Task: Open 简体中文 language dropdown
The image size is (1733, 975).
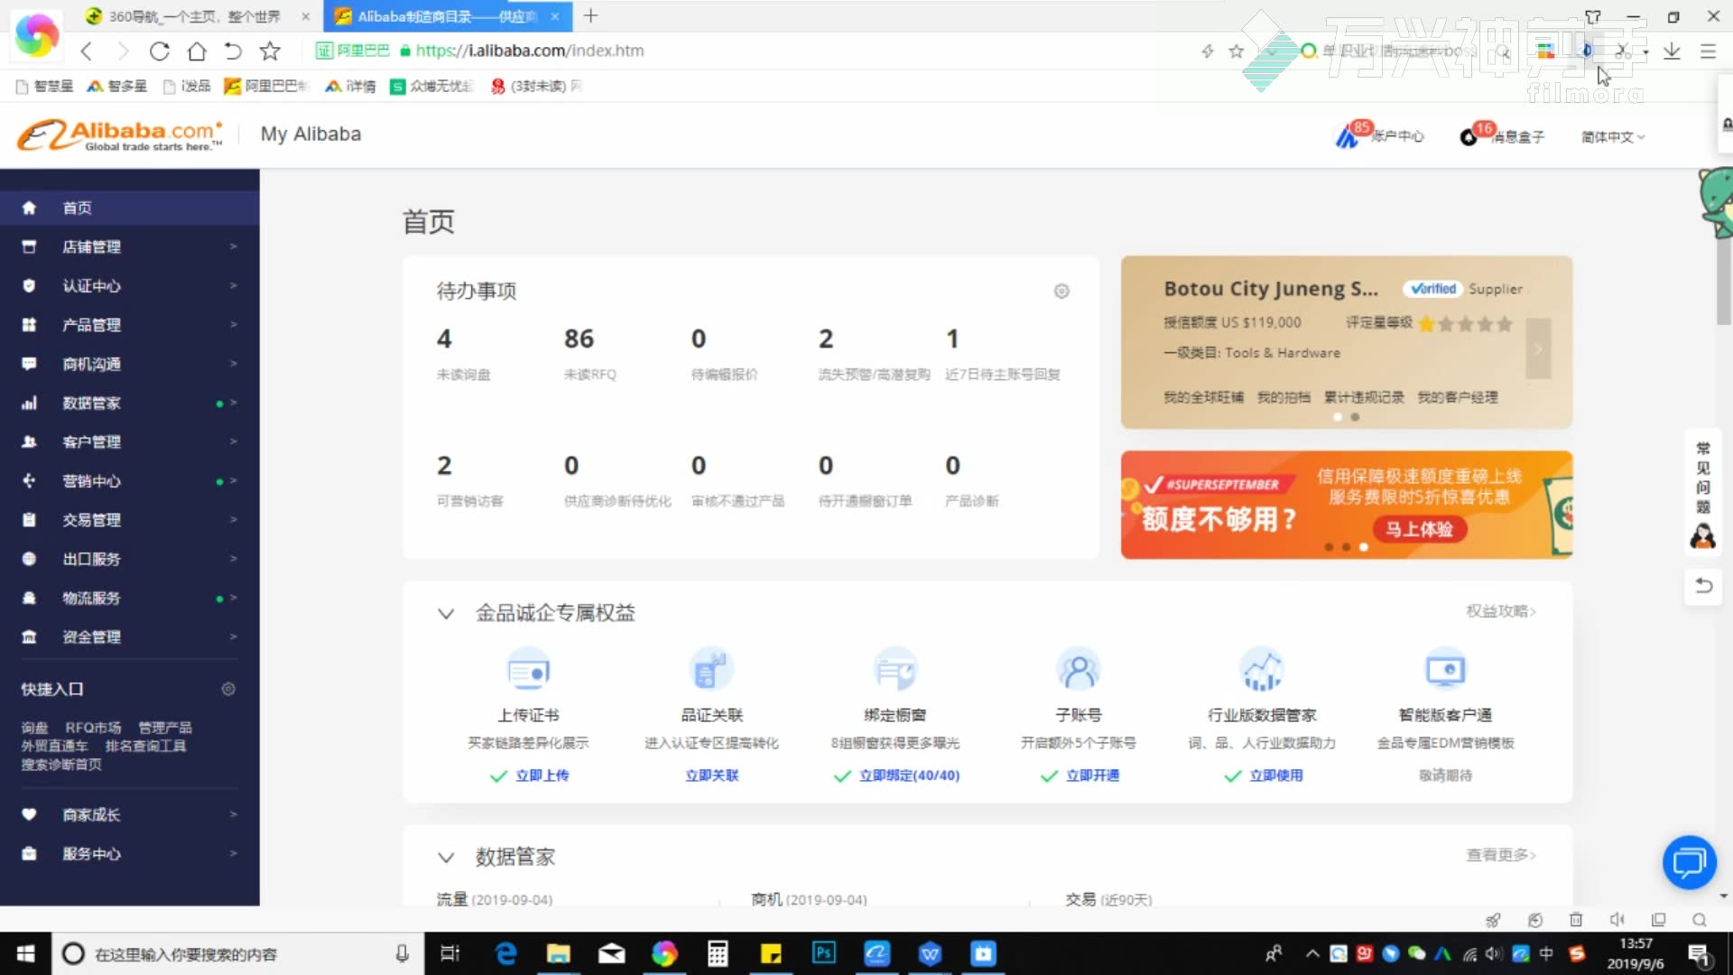Action: [1613, 137]
